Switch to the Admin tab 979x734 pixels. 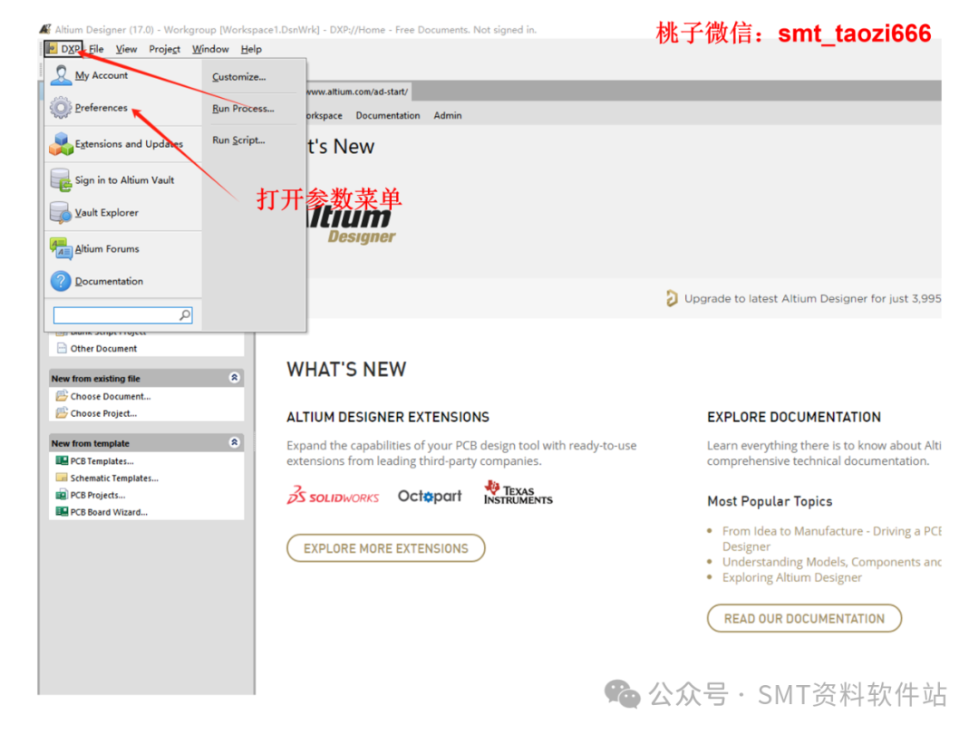click(448, 115)
